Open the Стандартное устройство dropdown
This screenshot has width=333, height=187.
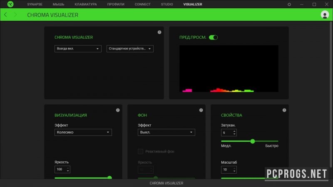click(130, 49)
